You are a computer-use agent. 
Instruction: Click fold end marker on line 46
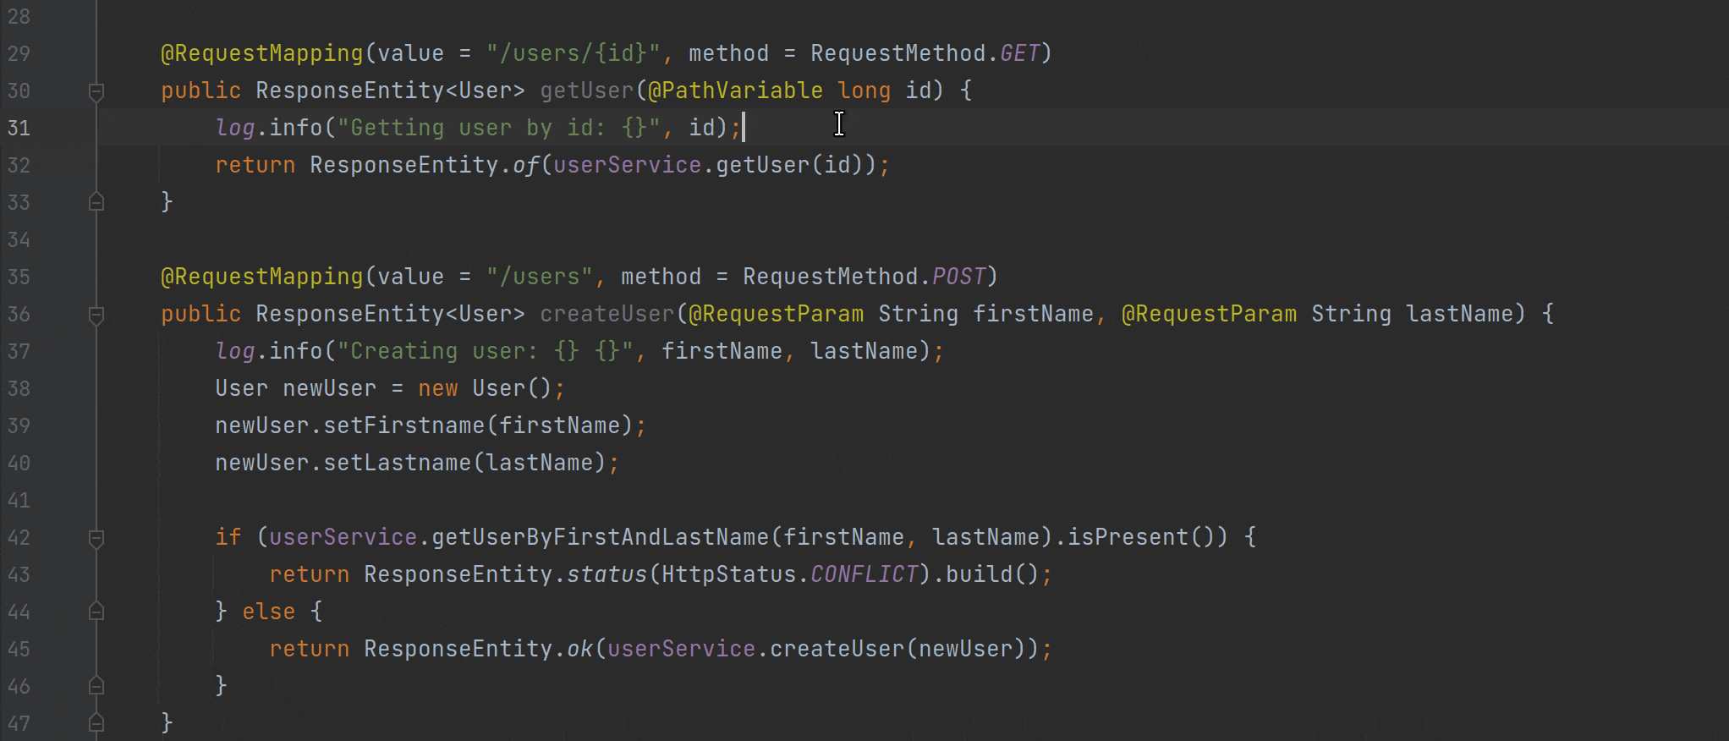point(96,686)
